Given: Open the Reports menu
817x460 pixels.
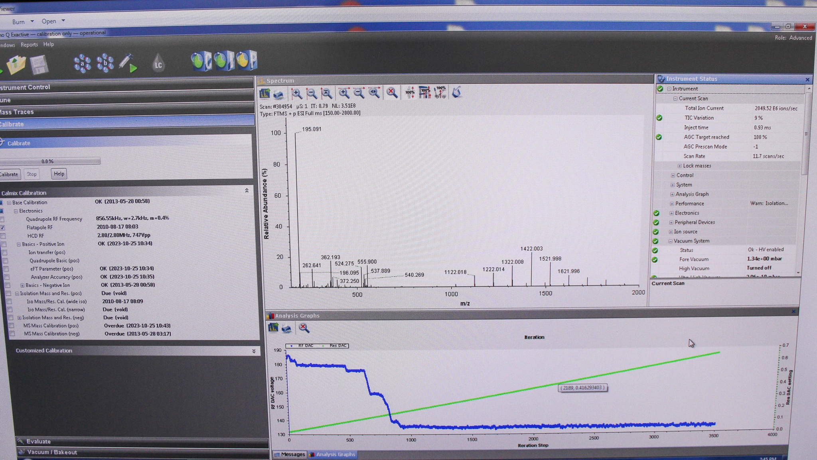Looking at the screenshot, I should click(x=29, y=45).
